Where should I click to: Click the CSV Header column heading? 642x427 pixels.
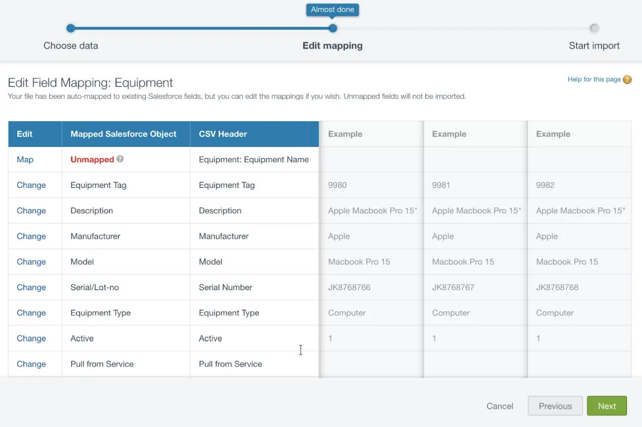point(223,134)
